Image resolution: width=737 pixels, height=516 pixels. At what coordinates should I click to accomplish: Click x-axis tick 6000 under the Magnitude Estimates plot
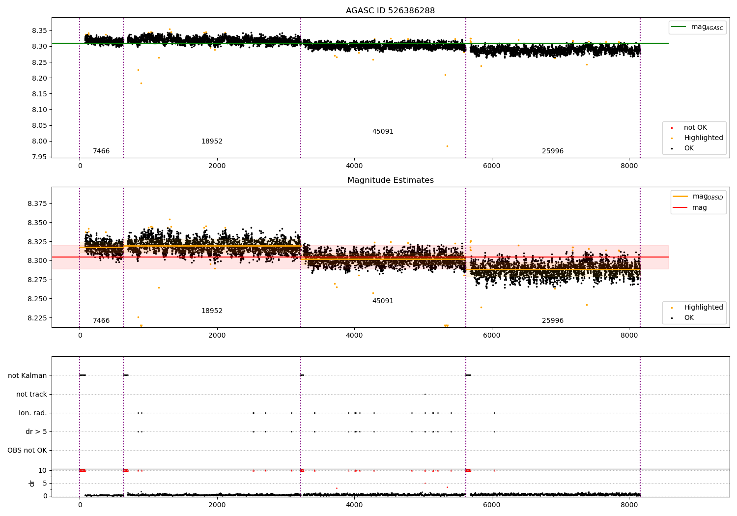(x=491, y=336)
